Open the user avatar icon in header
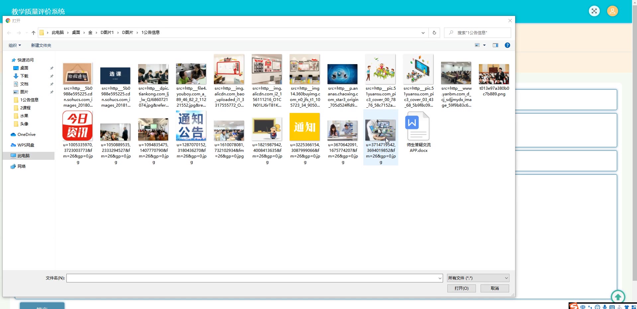The height and width of the screenshot is (309, 637). [x=612, y=11]
